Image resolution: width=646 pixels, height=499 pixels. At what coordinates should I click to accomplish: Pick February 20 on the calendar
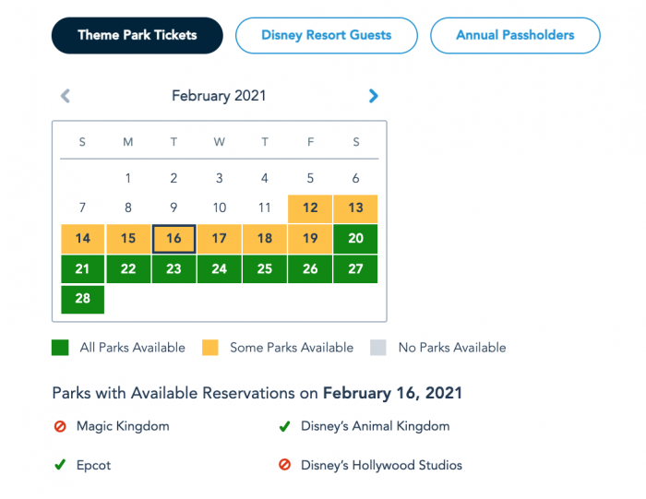tap(355, 239)
